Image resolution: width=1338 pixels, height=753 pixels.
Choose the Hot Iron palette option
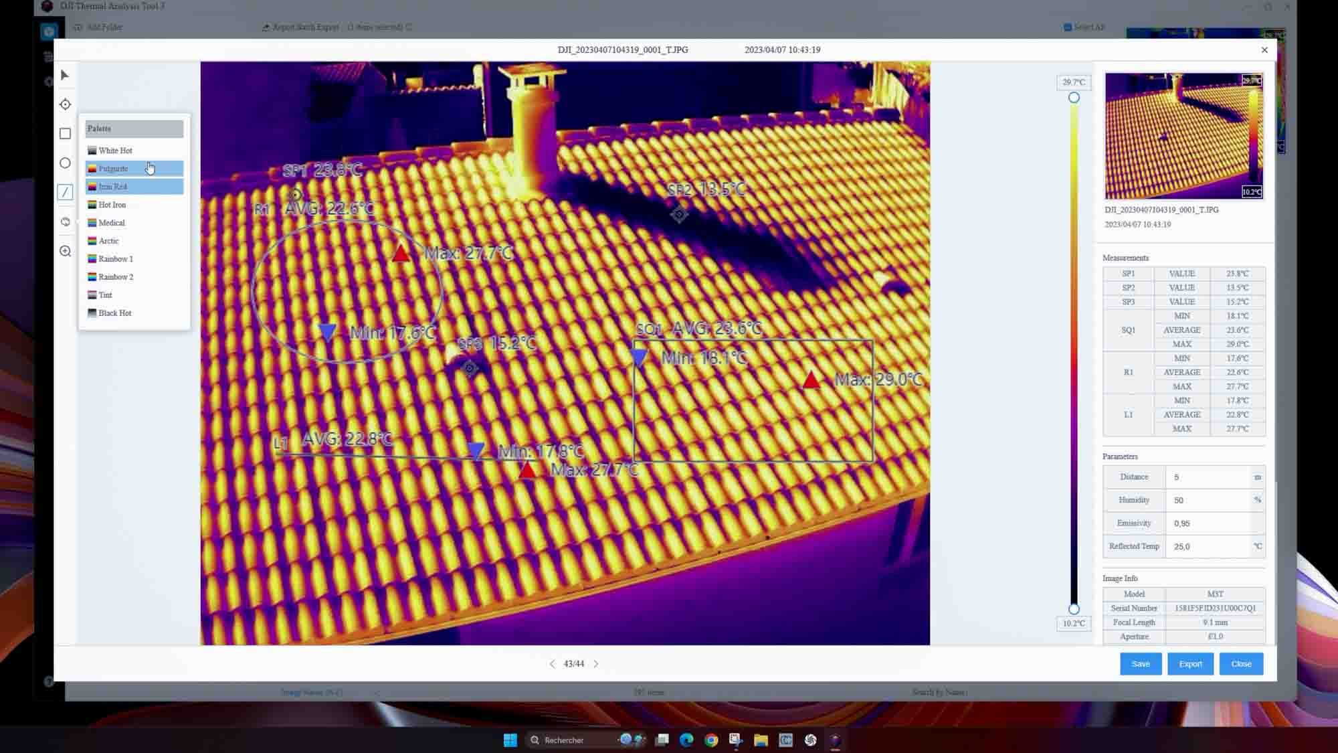click(111, 204)
